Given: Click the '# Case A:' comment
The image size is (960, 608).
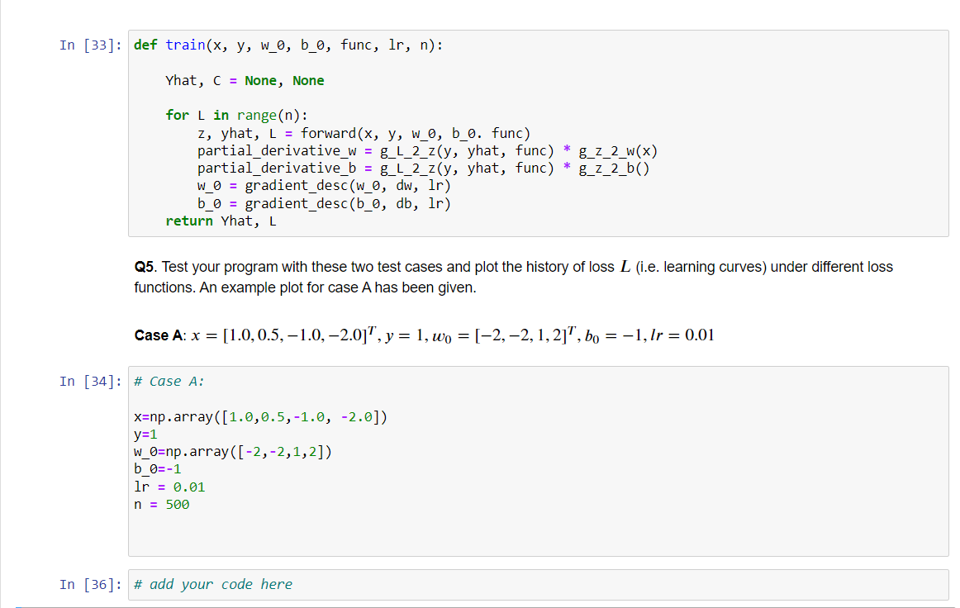Looking at the screenshot, I should [x=169, y=382].
